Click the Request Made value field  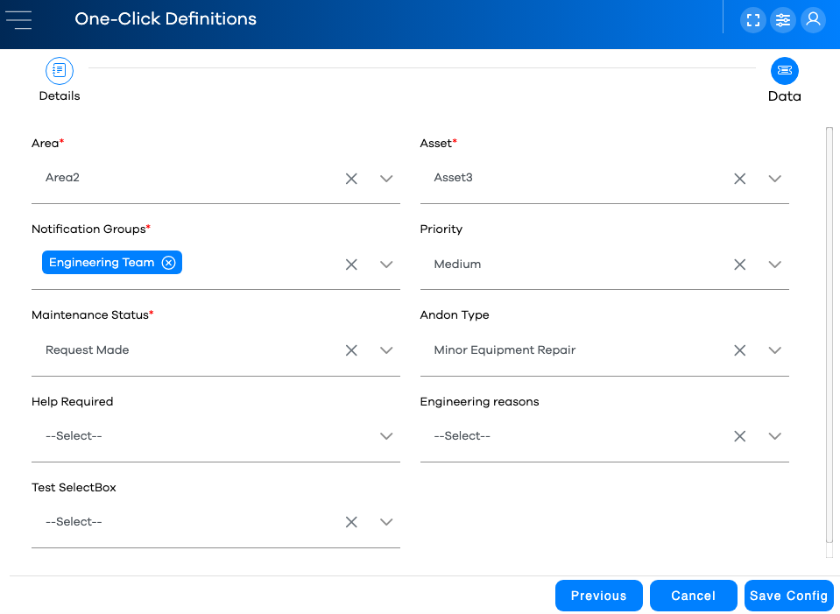click(x=88, y=350)
